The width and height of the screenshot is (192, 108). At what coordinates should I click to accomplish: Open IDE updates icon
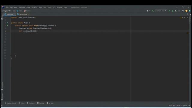click(x=186, y=11)
